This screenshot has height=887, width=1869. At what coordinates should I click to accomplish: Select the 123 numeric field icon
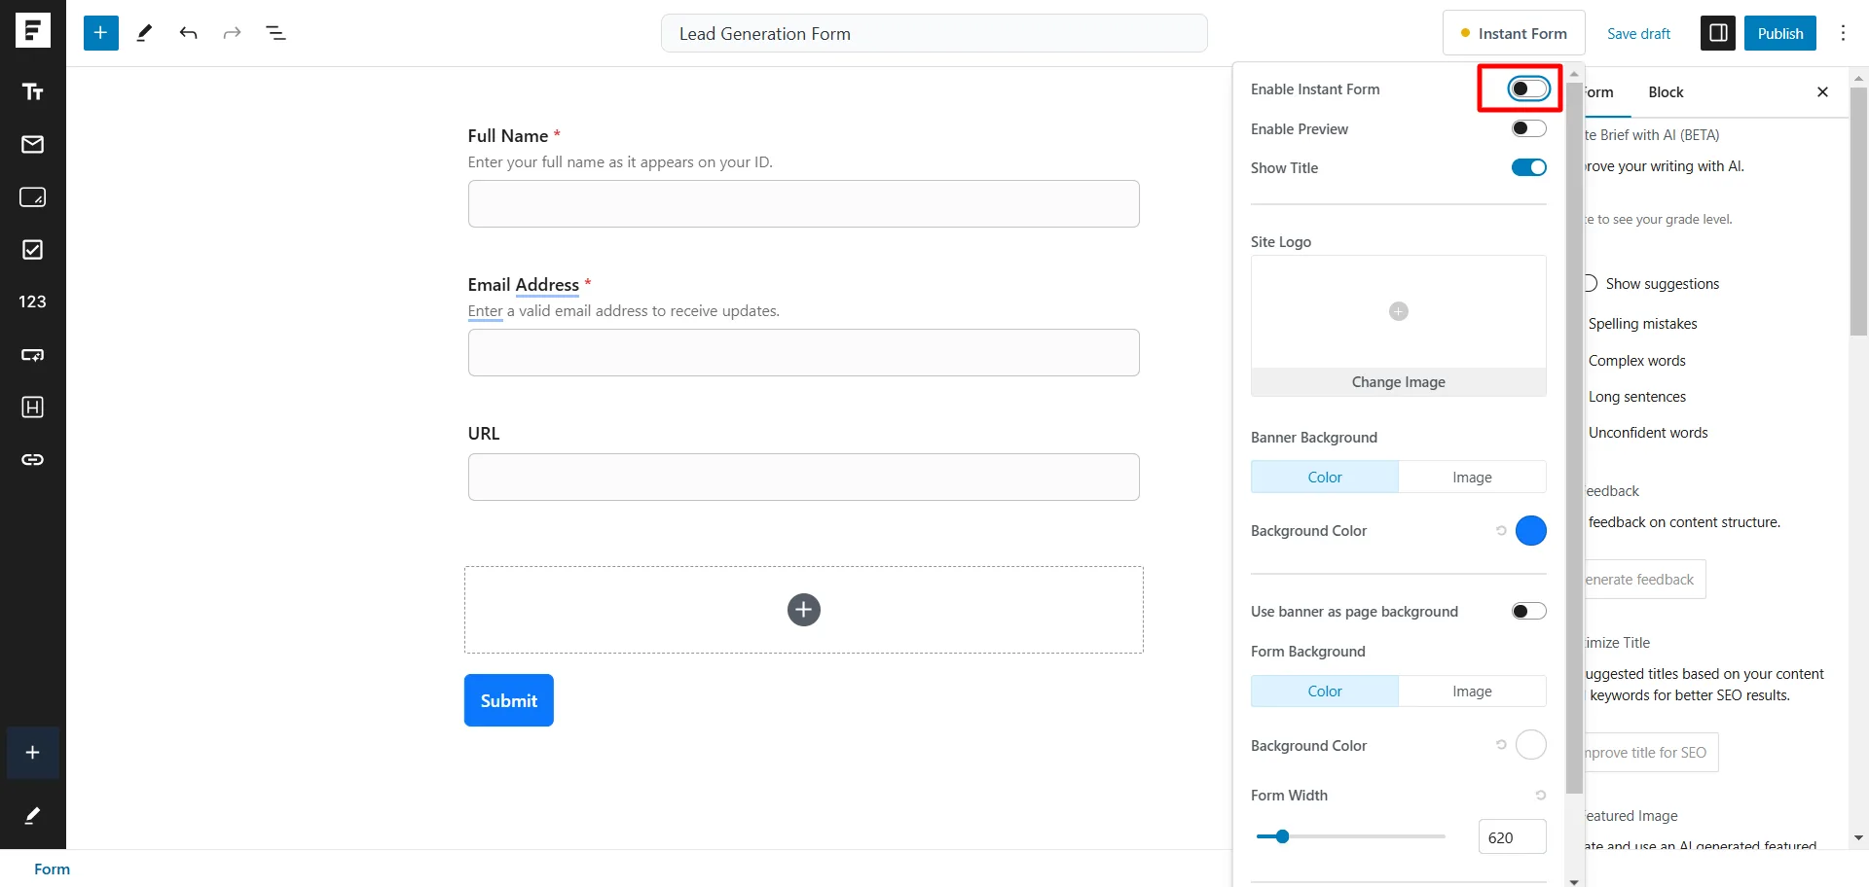pos(32,302)
